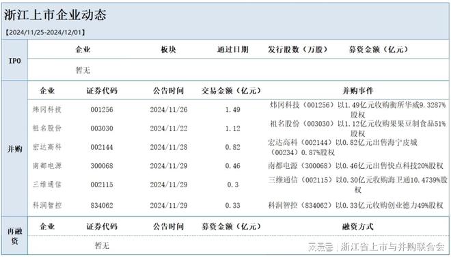Select company name 炜冈科技 in 企业 column
This screenshot has width=451, height=257.
point(47,109)
